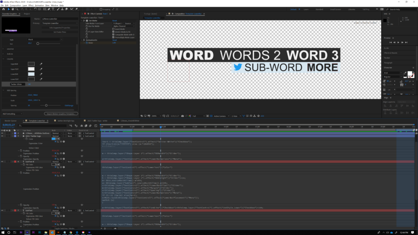Click the UpperBAR color swatch
418x235 pixels.
(31, 64)
